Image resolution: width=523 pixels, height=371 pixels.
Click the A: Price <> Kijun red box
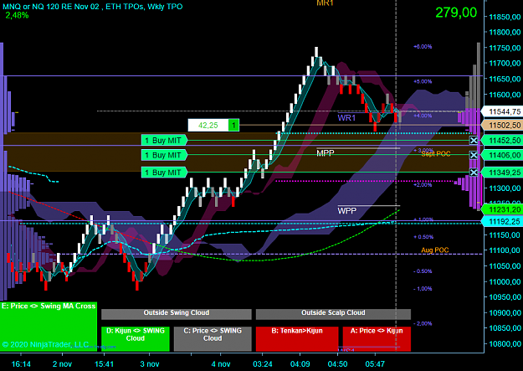click(377, 338)
